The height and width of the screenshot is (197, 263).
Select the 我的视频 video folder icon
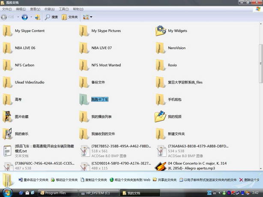pos(161,116)
